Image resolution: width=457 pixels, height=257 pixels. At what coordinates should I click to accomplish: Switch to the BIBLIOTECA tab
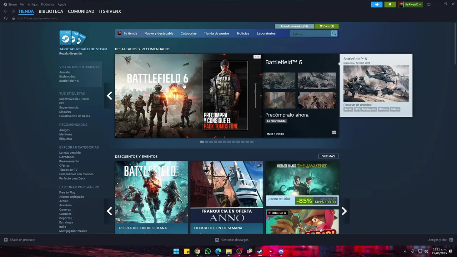pyautogui.click(x=51, y=11)
